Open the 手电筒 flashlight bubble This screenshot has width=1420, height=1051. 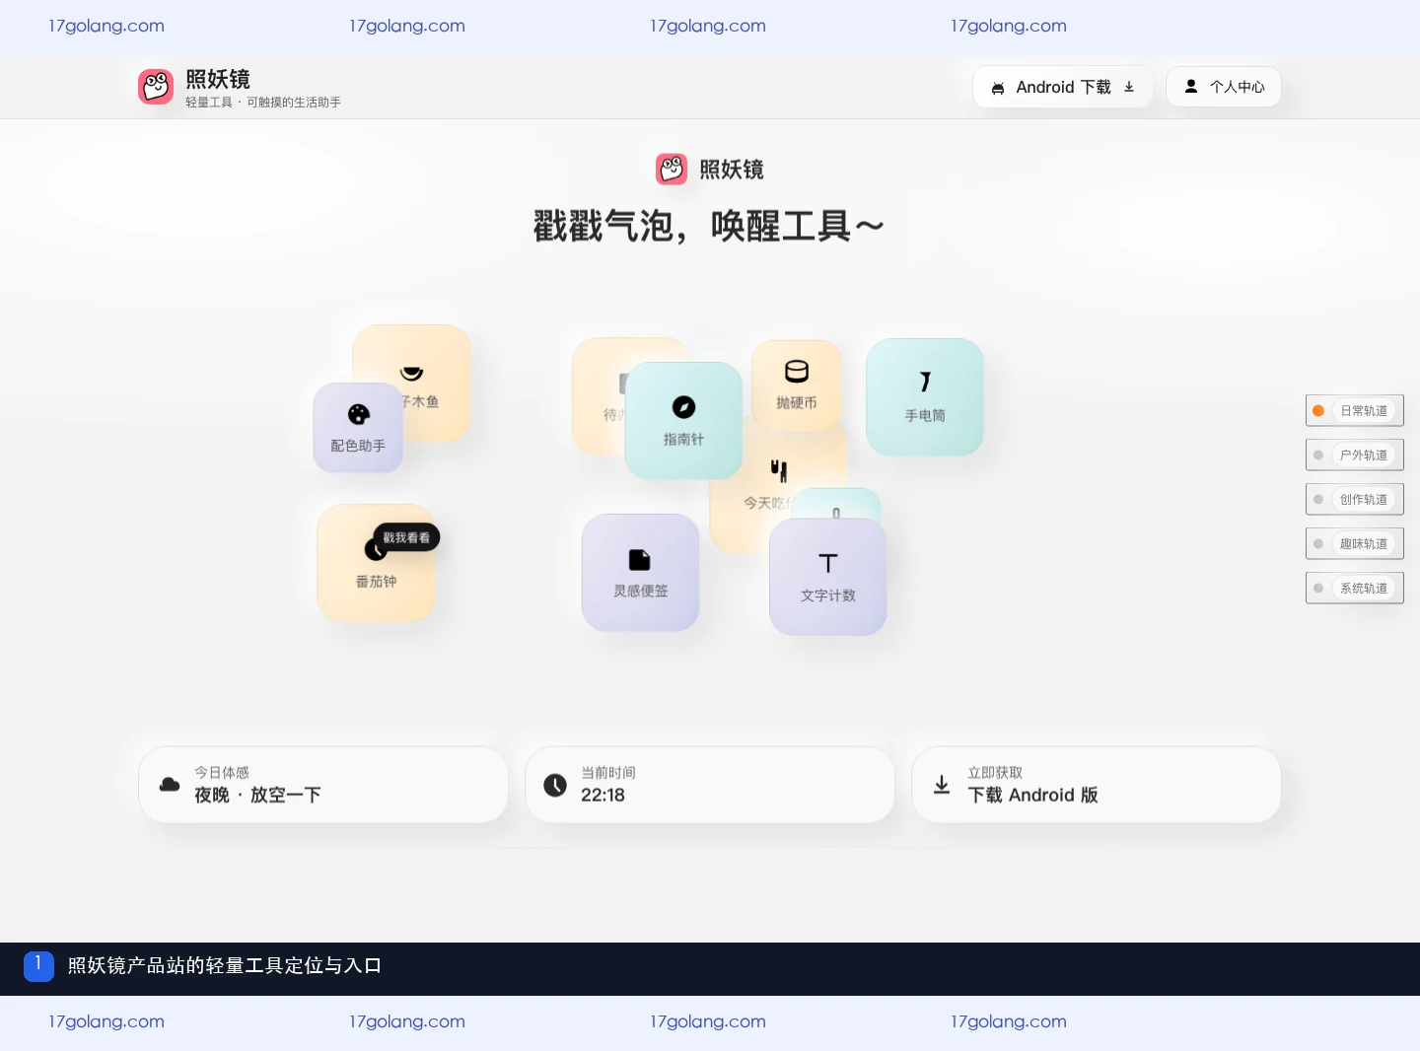click(x=925, y=397)
